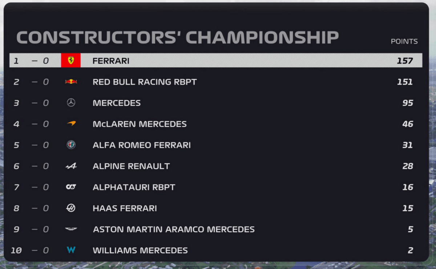The height and width of the screenshot is (269, 436).
Task: Select the FERRARI team name
Action: (x=111, y=61)
